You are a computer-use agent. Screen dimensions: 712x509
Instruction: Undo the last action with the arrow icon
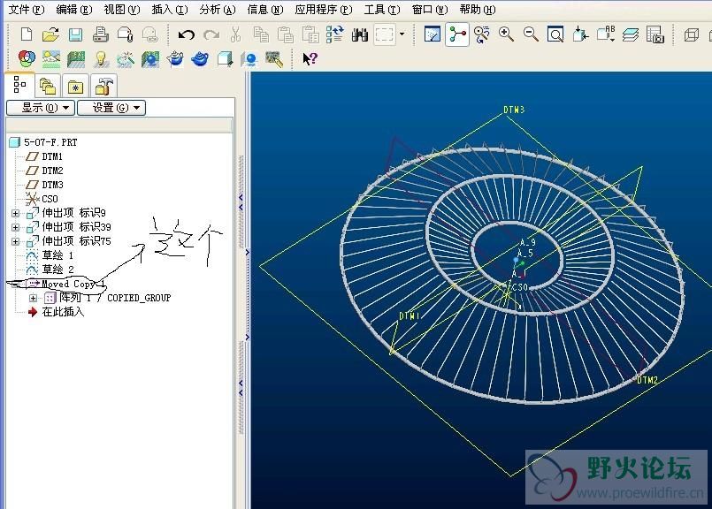point(186,34)
